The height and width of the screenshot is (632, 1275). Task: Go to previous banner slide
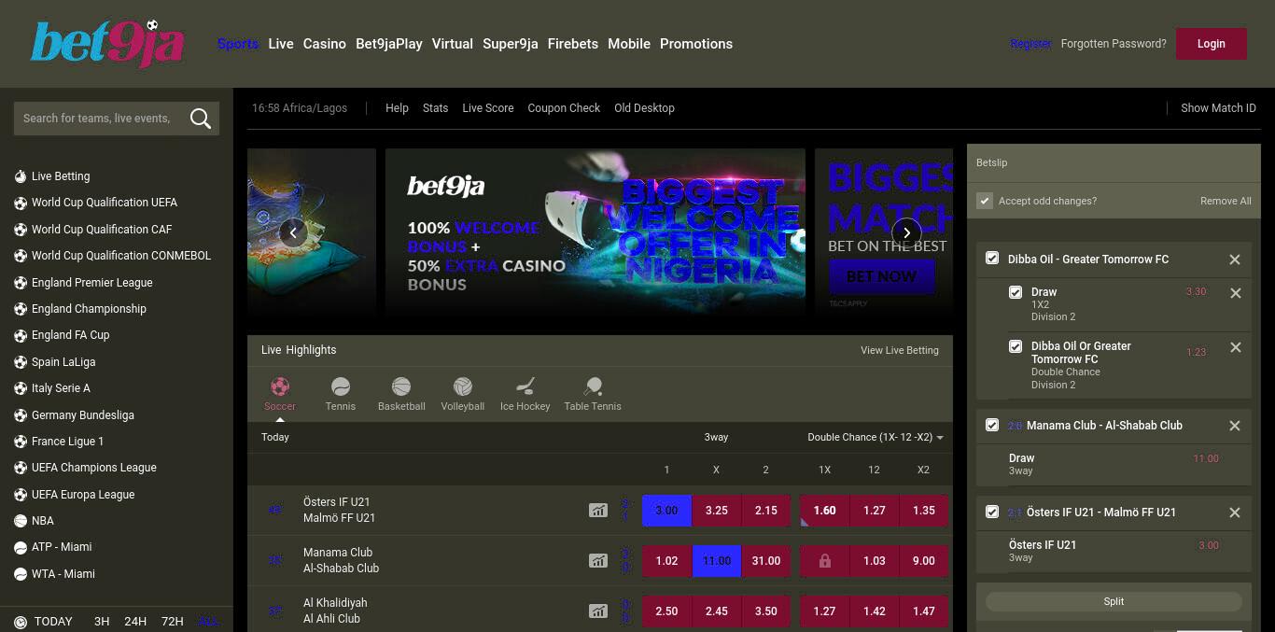[x=293, y=232]
